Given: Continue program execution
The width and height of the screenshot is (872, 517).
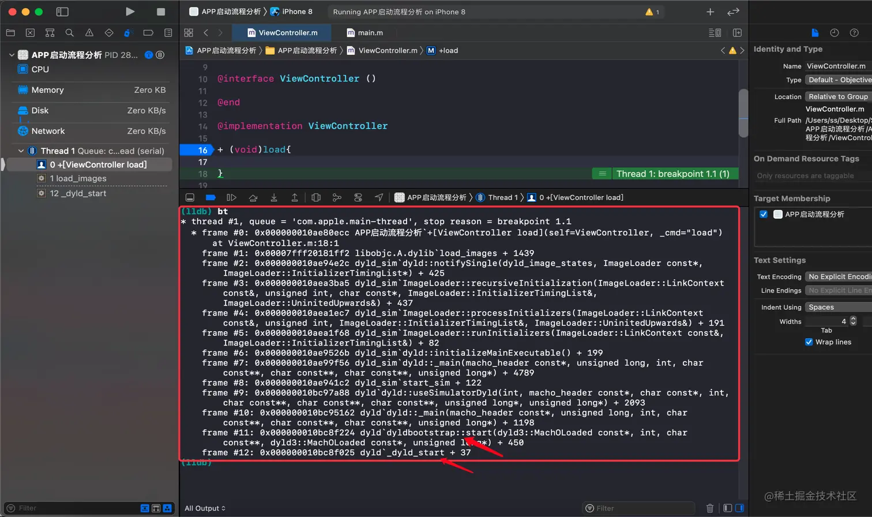Looking at the screenshot, I should point(232,197).
